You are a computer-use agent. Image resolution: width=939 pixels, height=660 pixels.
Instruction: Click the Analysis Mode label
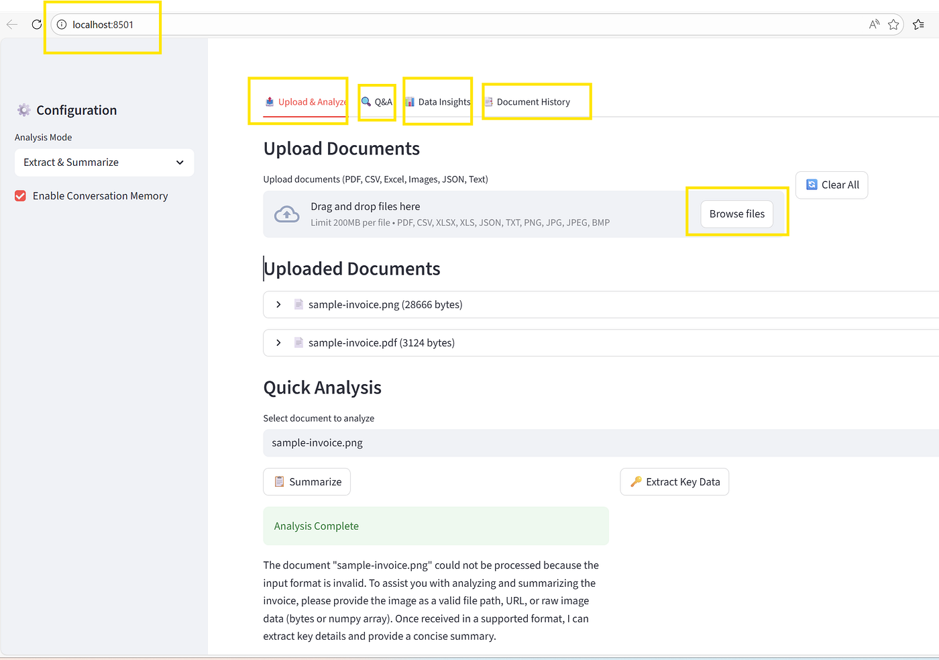point(44,138)
